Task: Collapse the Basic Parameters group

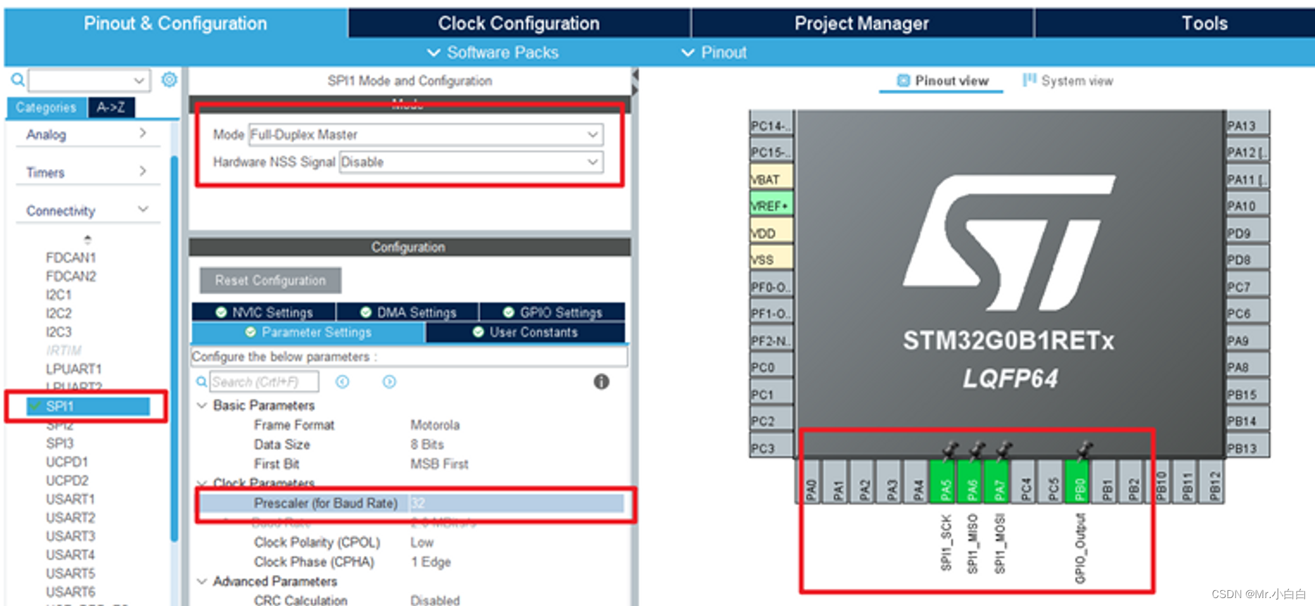Action: 203,405
